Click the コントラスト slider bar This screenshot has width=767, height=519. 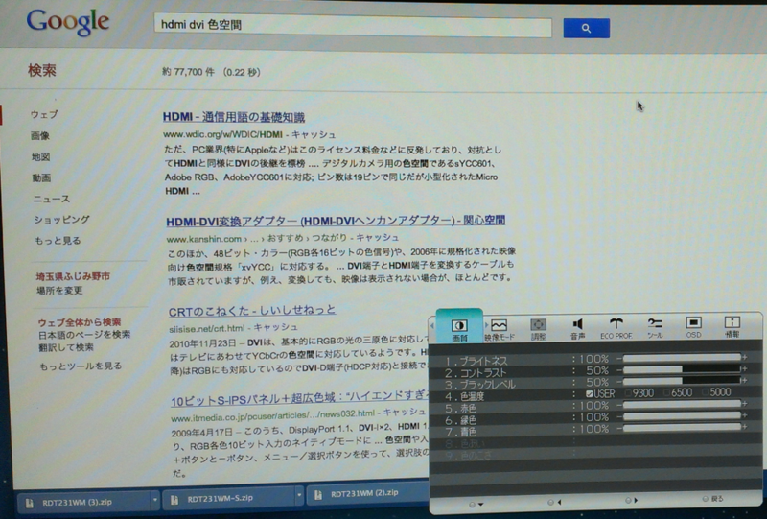pos(682,369)
